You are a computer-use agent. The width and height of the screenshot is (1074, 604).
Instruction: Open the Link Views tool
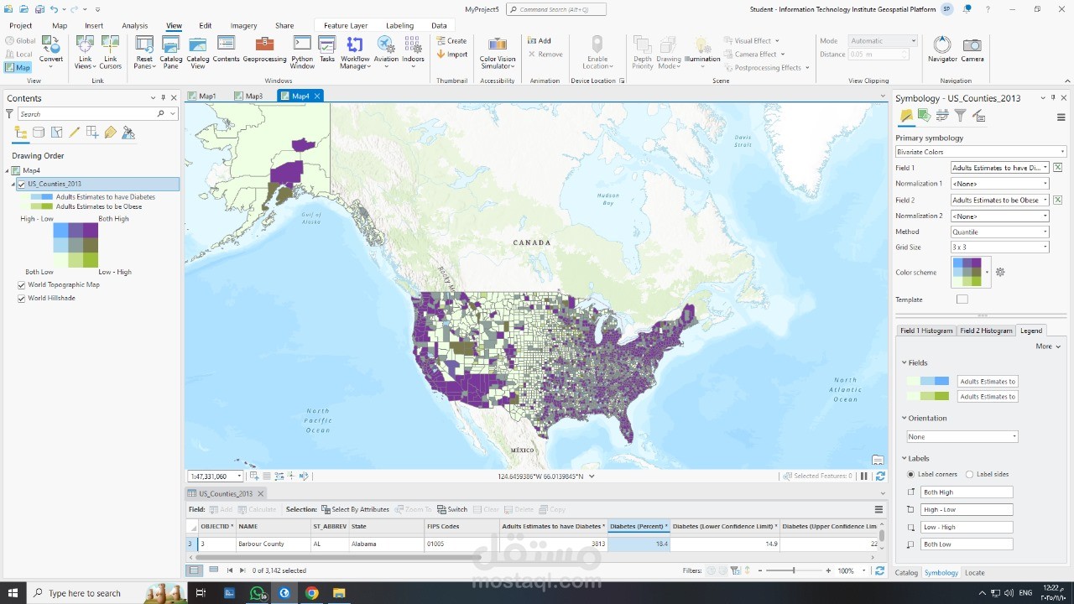pyautogui.click(x=85, y=51)
